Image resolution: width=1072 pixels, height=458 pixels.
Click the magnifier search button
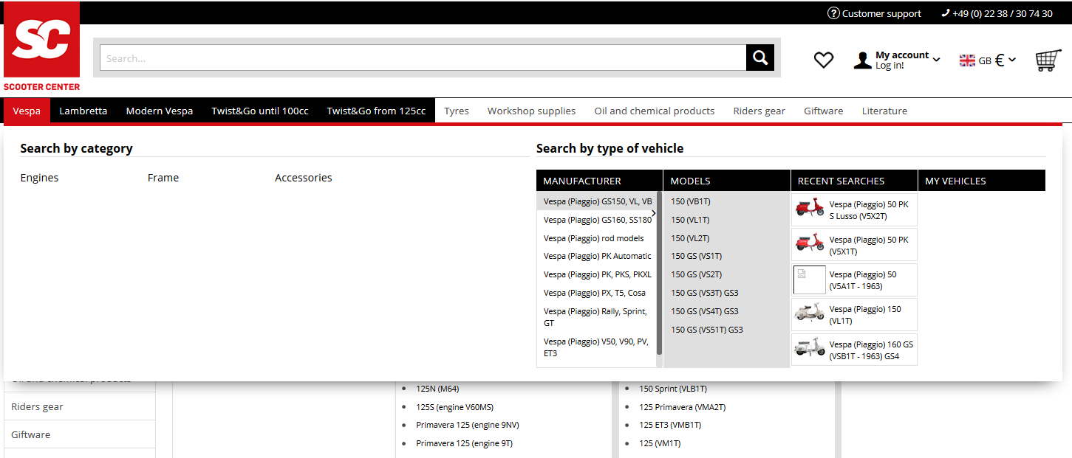tap(759, 58)
